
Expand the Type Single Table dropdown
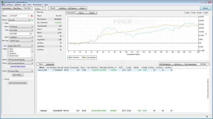pyautogui.click(x=20, y=46)
